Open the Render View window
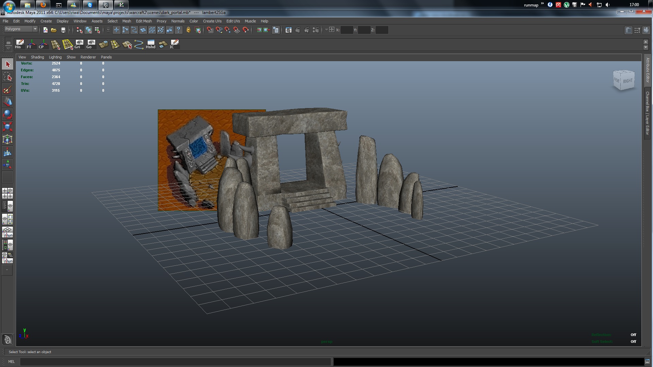 point(288,30)
